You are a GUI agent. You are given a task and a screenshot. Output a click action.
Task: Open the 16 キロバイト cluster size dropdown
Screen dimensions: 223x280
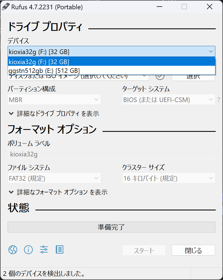pos(168,178)
